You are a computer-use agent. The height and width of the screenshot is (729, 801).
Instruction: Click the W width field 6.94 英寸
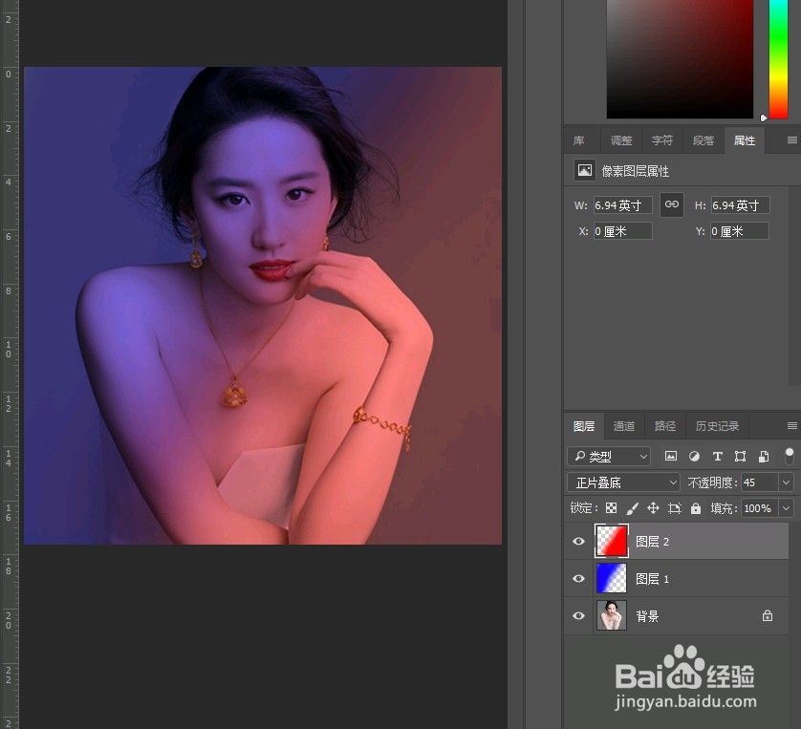pos(622,205)
